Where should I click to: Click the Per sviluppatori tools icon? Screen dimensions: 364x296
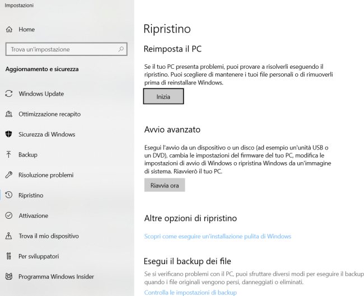coord(8,256)
